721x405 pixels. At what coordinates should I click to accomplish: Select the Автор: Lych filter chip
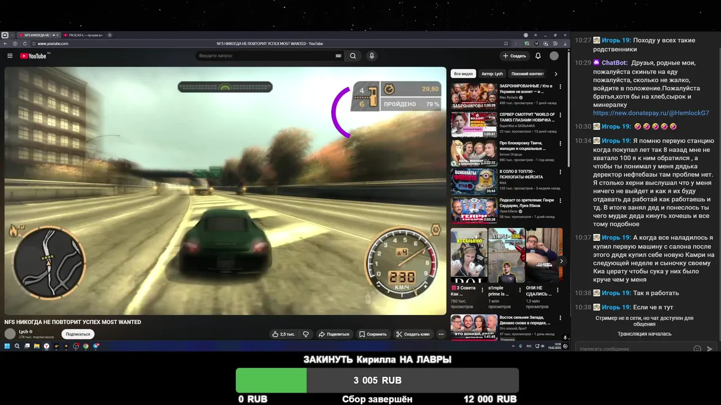492,74
